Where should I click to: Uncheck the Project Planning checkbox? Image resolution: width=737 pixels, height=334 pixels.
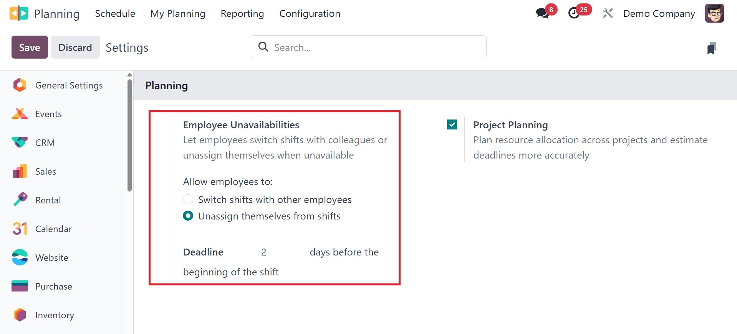(452, 124)
